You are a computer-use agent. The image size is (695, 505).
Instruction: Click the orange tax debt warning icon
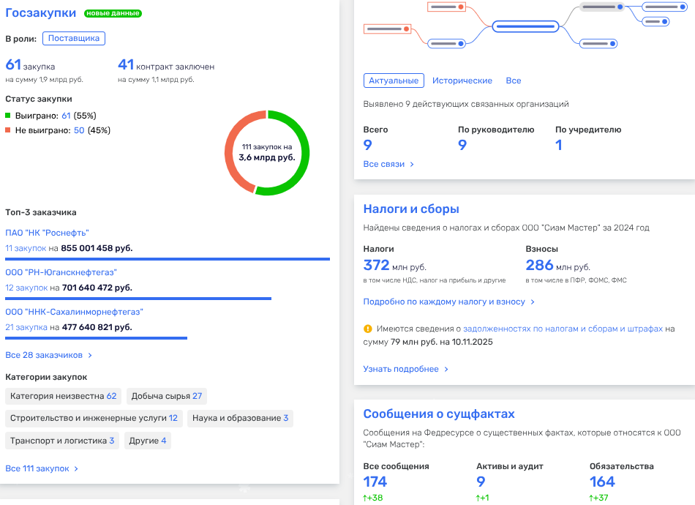pos(368,329)
